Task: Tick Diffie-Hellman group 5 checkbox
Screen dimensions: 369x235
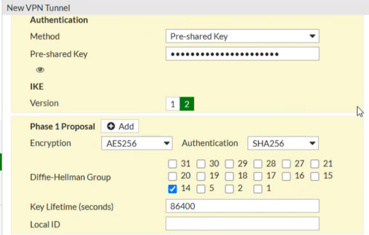Action: [x=201, y=189]
